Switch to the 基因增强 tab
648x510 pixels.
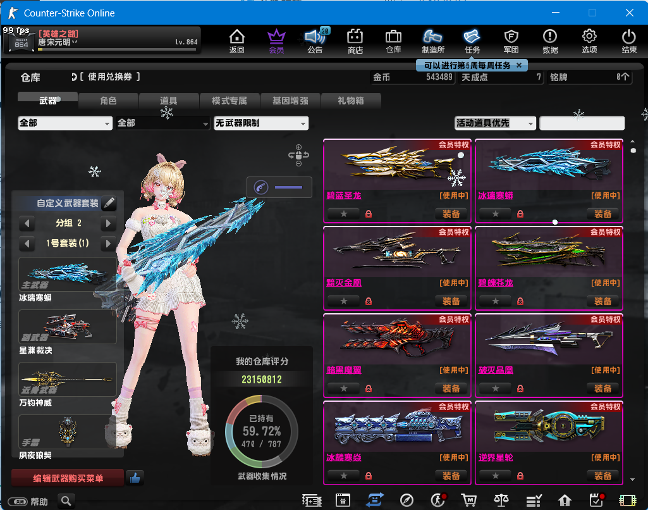290,101
